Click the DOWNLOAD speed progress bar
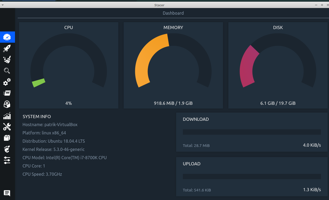Image resolution: width=329 pixels, height=200 pixels. click(252, 132)
